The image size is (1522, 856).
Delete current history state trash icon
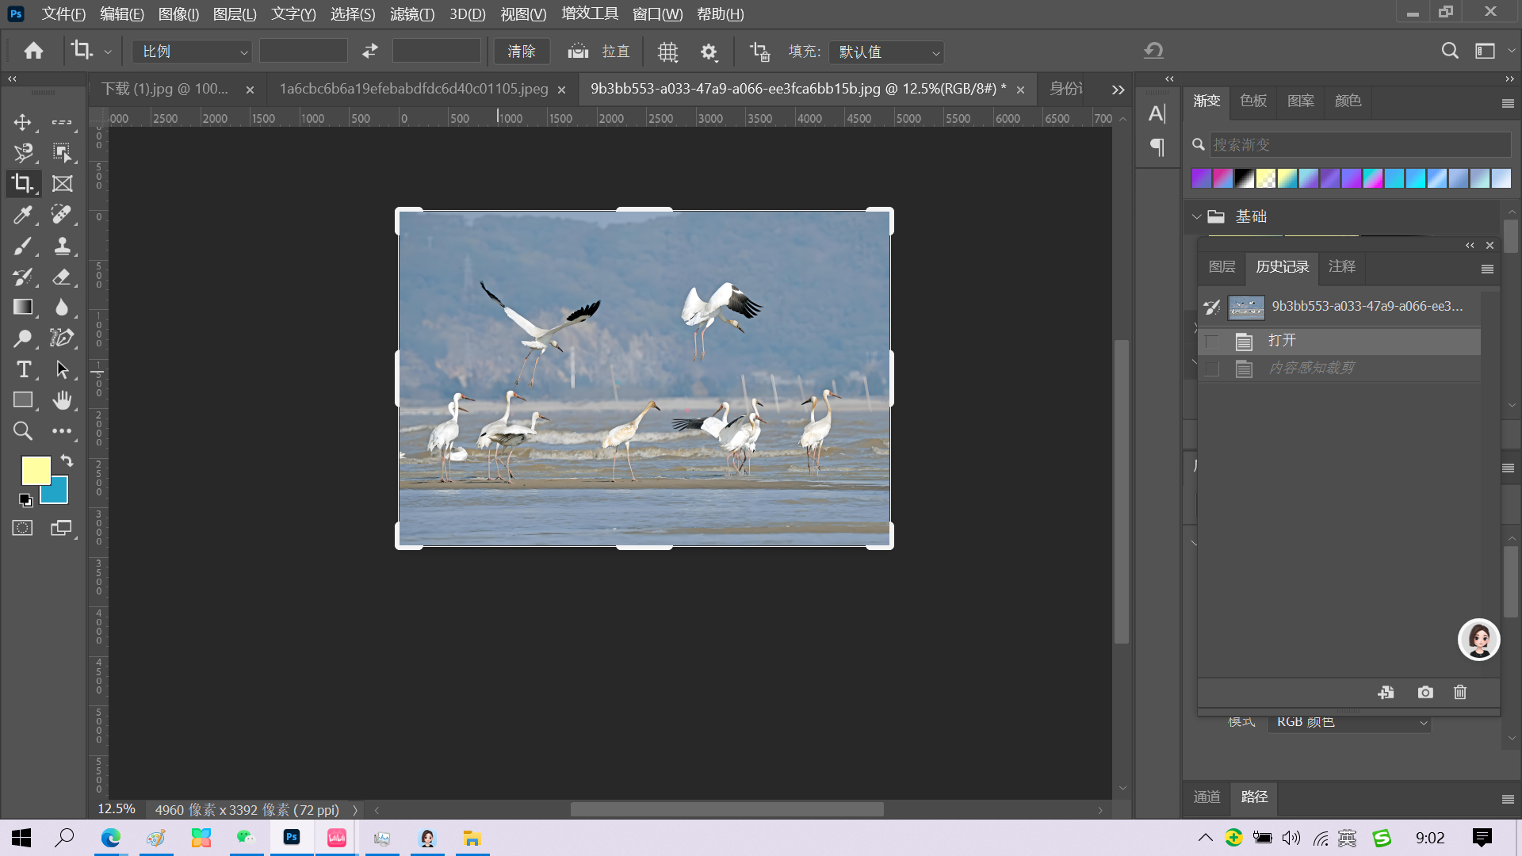click(x=1460, y=692)
